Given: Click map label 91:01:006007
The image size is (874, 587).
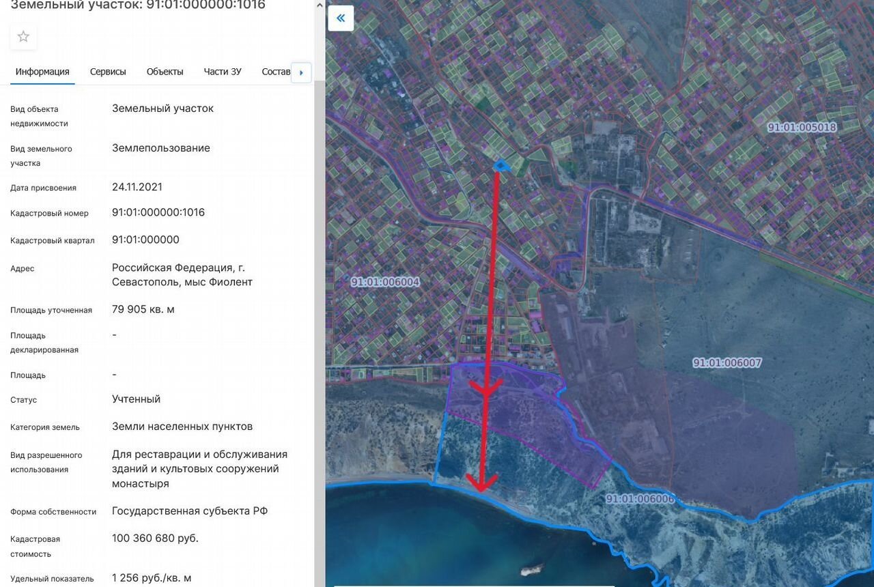Looking at the screenshot, I should click(x=727, y=363).
